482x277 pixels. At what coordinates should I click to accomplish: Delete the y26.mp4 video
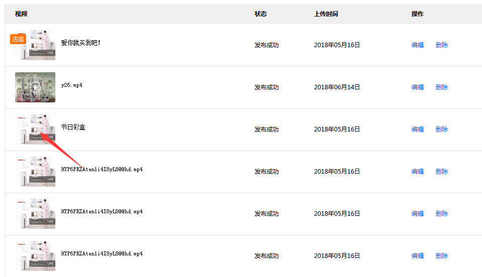(442, 87)
